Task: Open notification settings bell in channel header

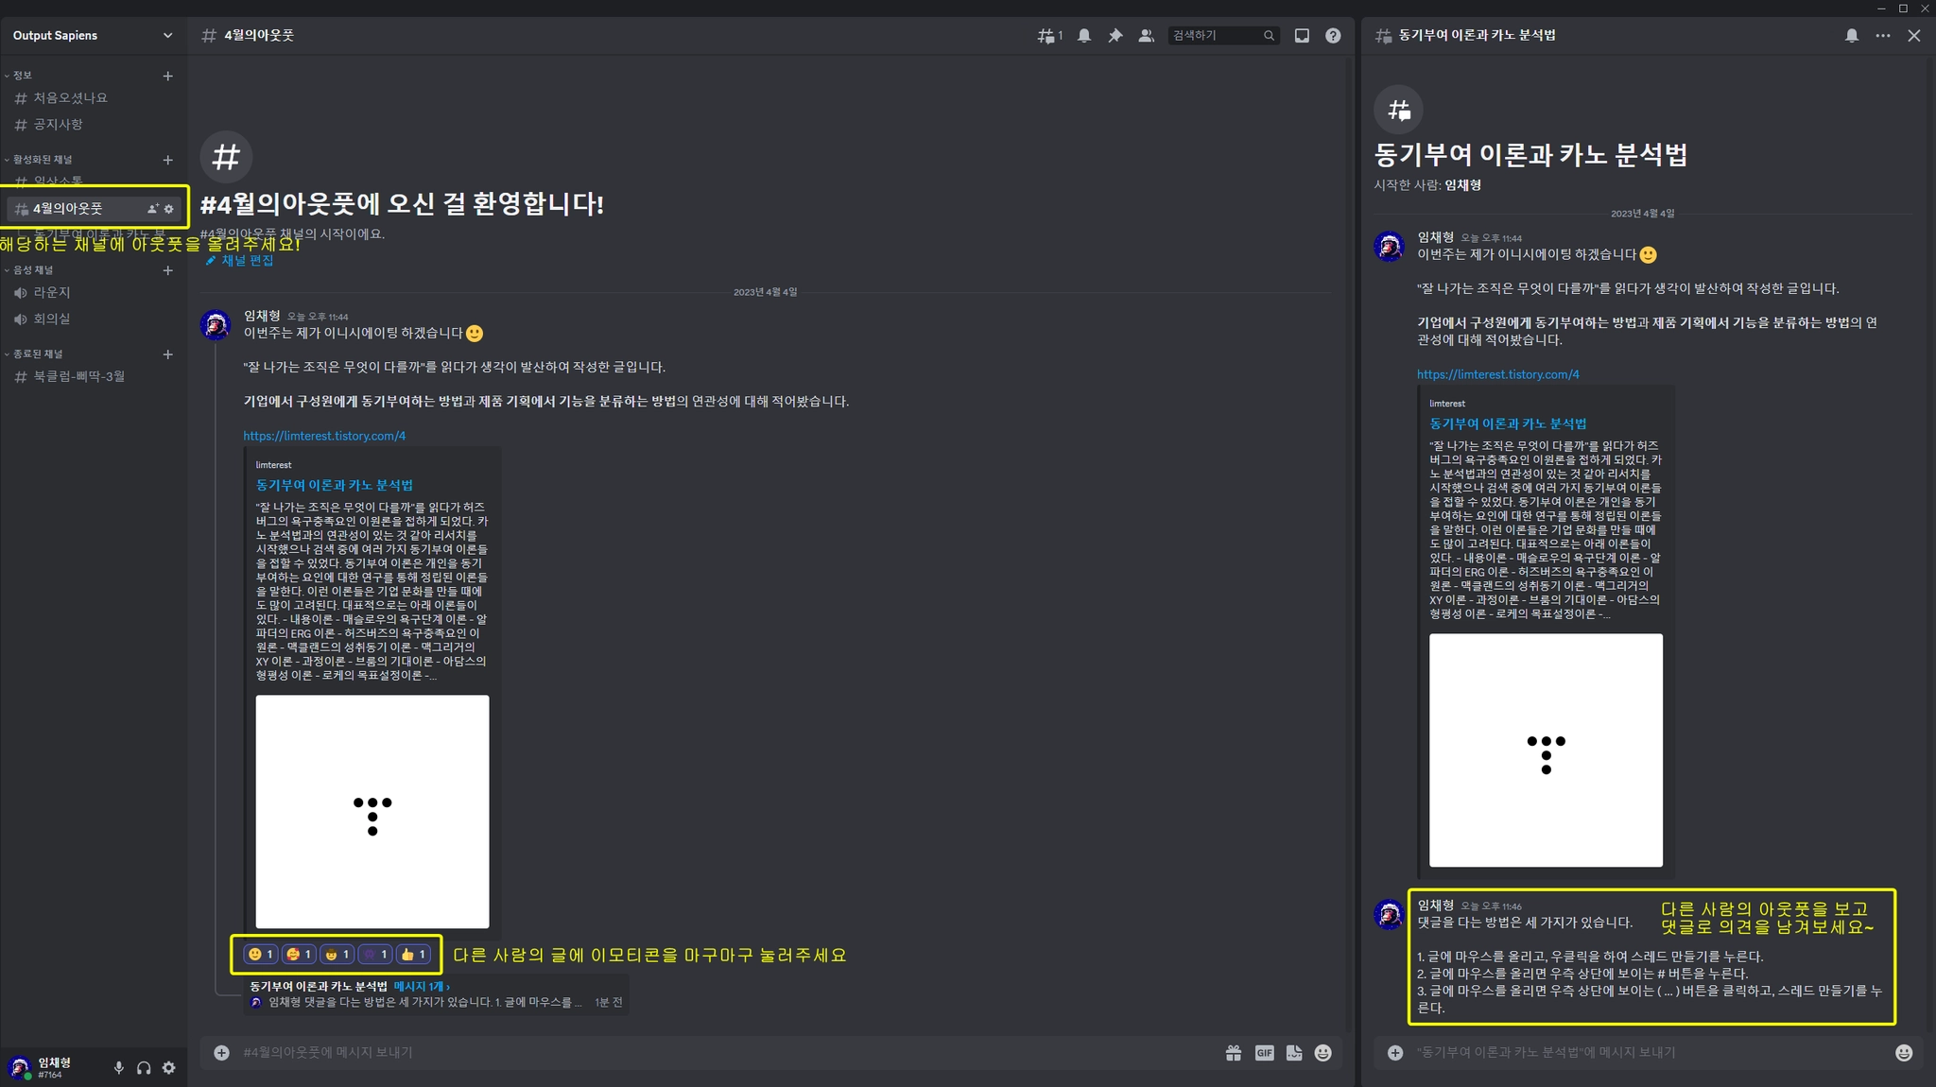Action: pyautogui.click(x=1084, y=36)
